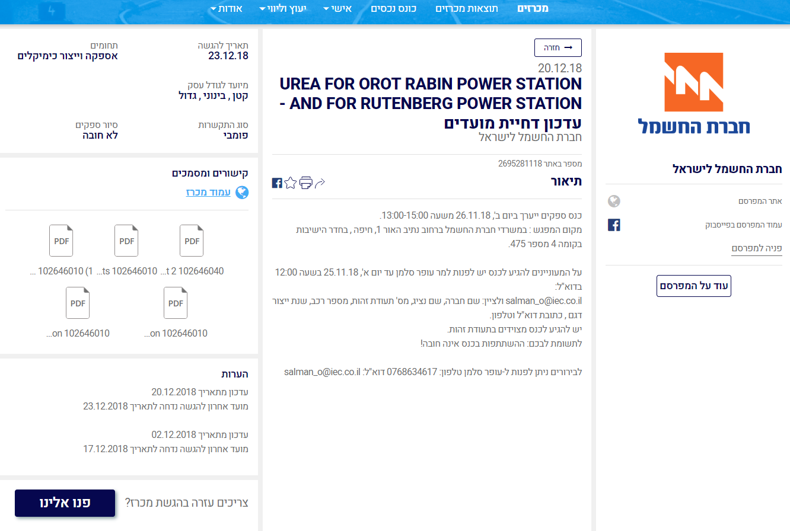
Task: Click Israel Electric Company logo
Action: click(x=694, y=93)
